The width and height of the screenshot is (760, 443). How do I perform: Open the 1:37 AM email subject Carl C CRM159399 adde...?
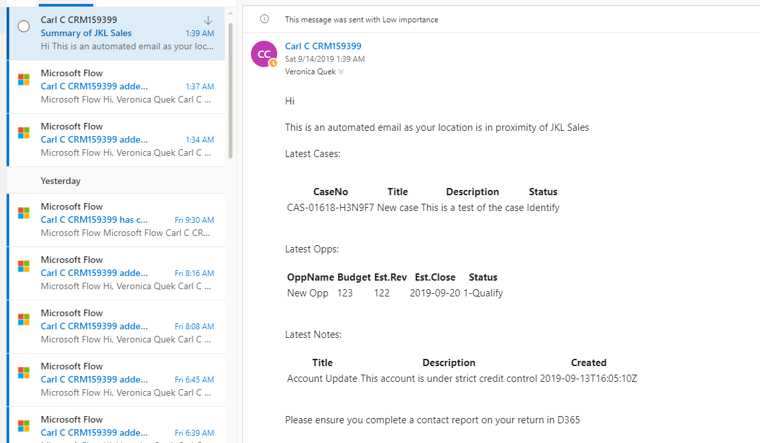pyautogui.click(x=94, y=86)
